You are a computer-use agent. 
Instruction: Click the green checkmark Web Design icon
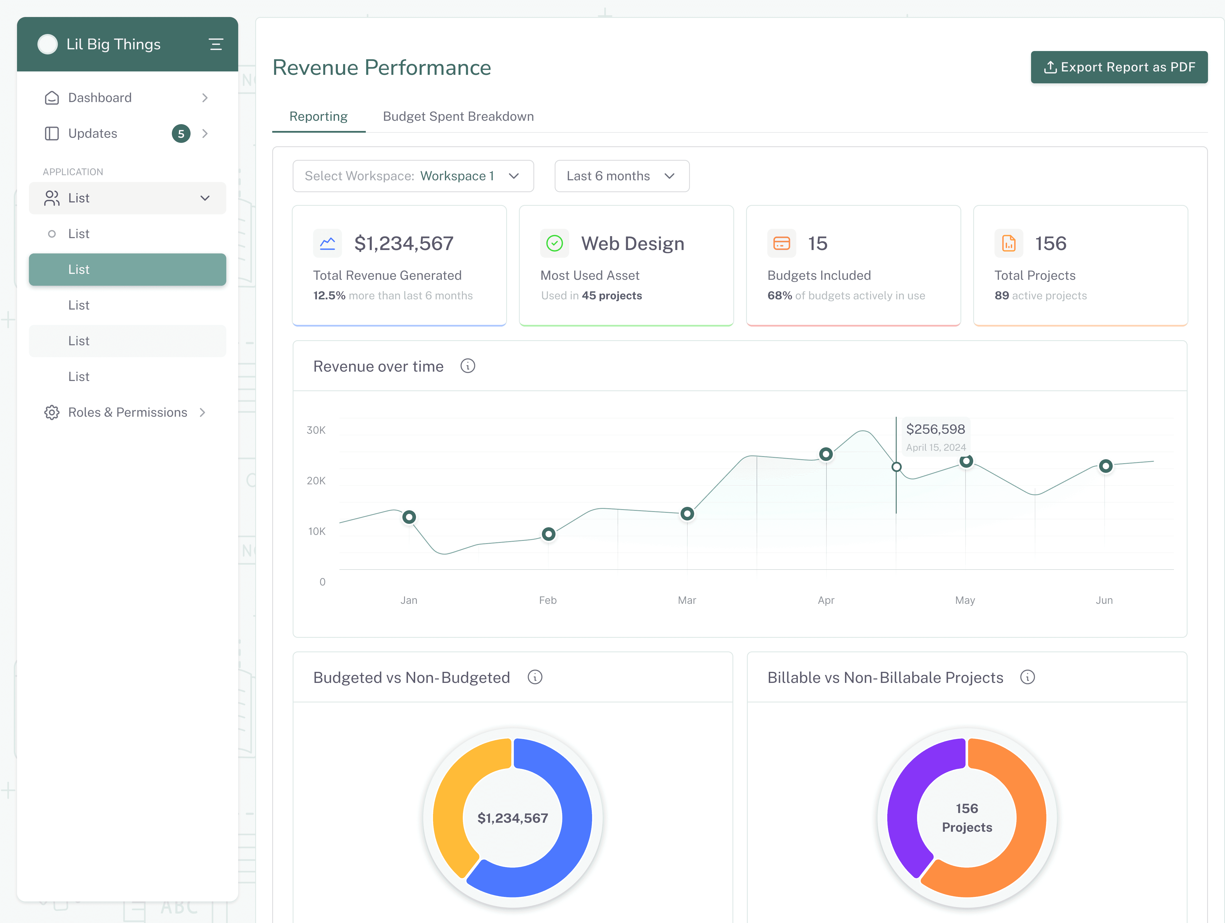pyautogui.click(x=554, y=243)
